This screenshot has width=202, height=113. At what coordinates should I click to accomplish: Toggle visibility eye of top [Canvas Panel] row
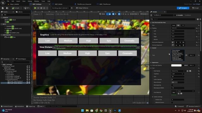29,66
